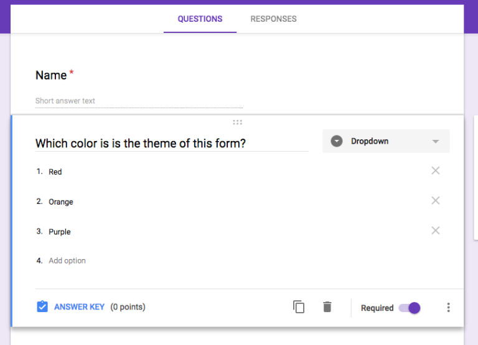
Task: Remove the Orange option with its X
Action: [x=436, y=200]
